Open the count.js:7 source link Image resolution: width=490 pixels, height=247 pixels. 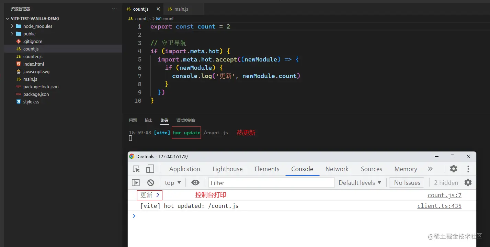coord(444,195)
